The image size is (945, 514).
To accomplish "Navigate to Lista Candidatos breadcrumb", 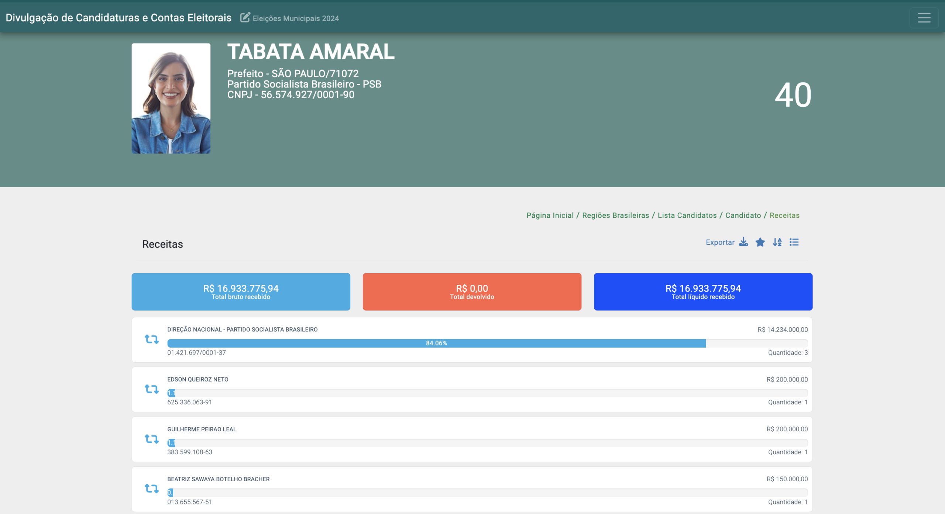I will coord(687,215).
